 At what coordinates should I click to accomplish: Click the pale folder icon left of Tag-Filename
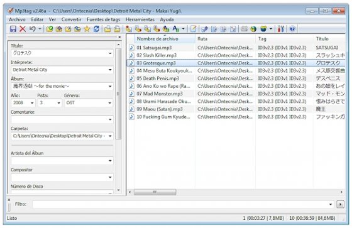(x=117, y=29)
